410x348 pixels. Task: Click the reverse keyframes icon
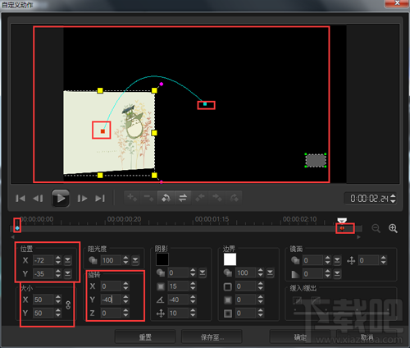(166, 198)
